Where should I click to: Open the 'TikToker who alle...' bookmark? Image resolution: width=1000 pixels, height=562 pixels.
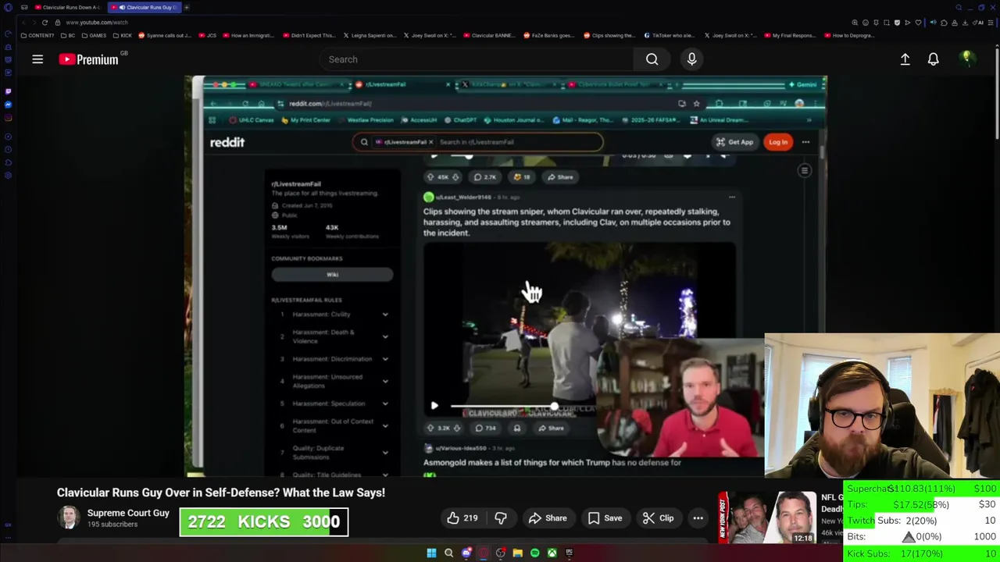click(x=670, y=35)
